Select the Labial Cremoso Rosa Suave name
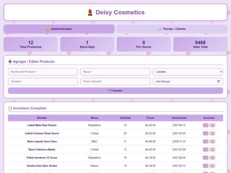This screenshot has width=231, height=173. 42,133
